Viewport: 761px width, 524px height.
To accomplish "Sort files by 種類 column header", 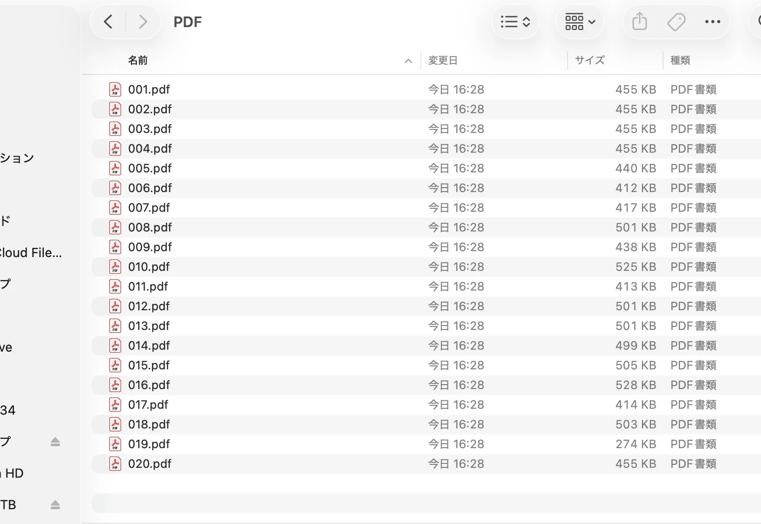I will click(680, 61).
